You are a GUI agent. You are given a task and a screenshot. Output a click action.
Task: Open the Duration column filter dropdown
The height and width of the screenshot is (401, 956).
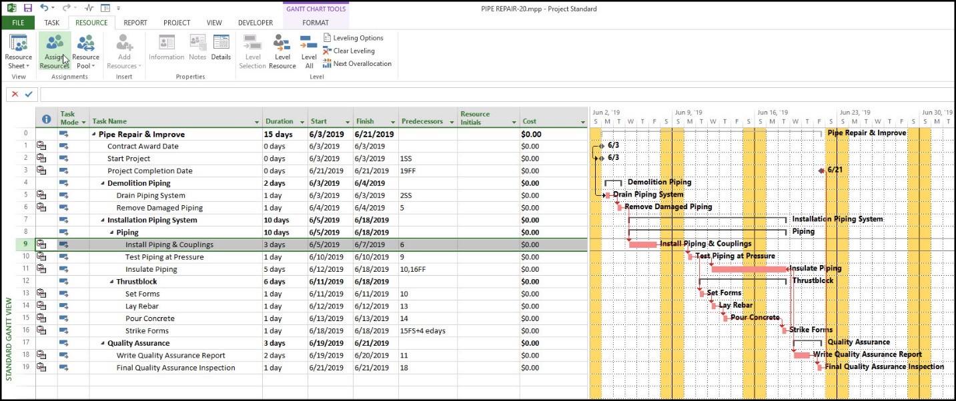tap(302, 123)
